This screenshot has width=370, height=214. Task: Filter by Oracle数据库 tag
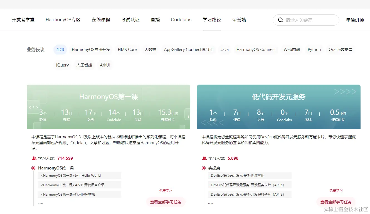point(341,50)
